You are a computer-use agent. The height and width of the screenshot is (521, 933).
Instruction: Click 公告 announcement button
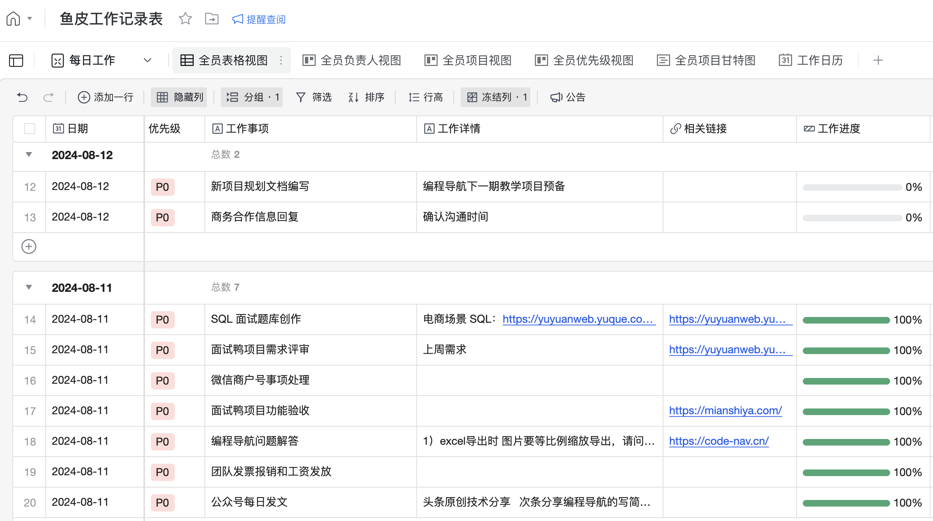[568, 97]
